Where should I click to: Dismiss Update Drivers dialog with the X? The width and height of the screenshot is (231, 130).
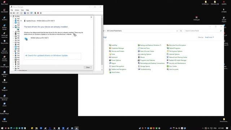coord(91,17)
